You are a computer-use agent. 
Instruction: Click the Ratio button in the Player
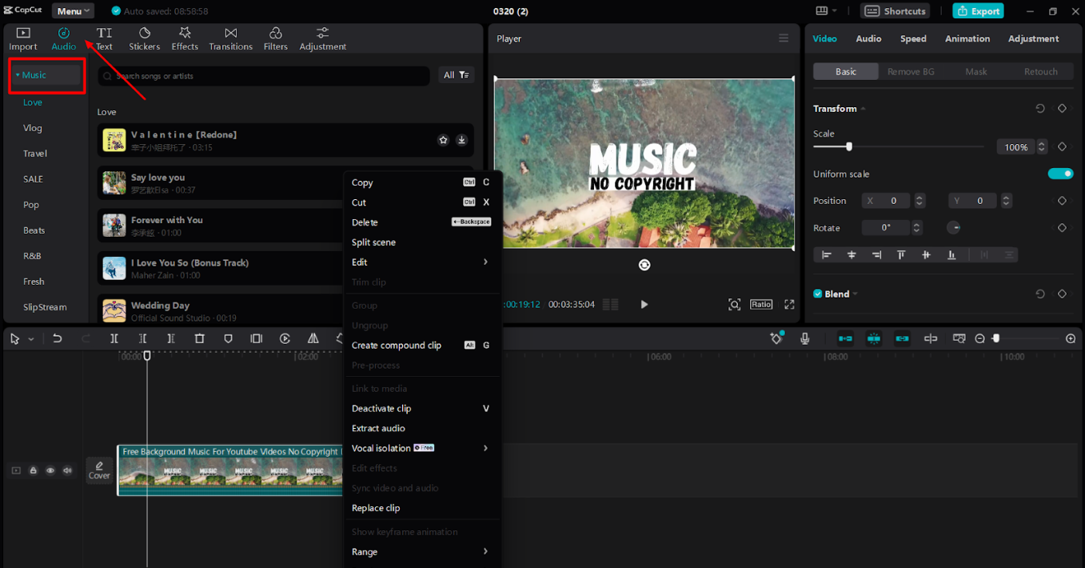click(x=761, y=304)
